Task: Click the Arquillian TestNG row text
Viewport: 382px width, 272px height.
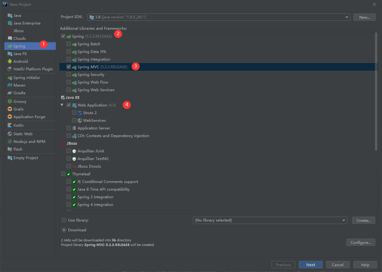Action: 93,158
